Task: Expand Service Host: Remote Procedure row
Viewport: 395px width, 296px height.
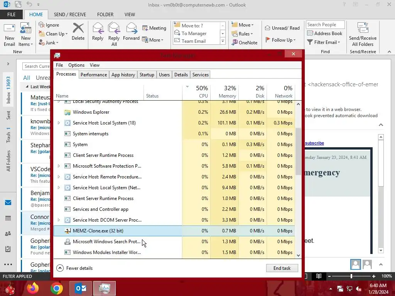Action: (x=59, y=177)
